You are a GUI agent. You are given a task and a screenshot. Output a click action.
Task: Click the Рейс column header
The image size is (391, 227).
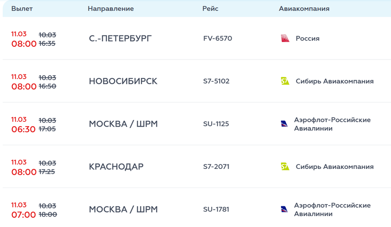coord(210,9)
